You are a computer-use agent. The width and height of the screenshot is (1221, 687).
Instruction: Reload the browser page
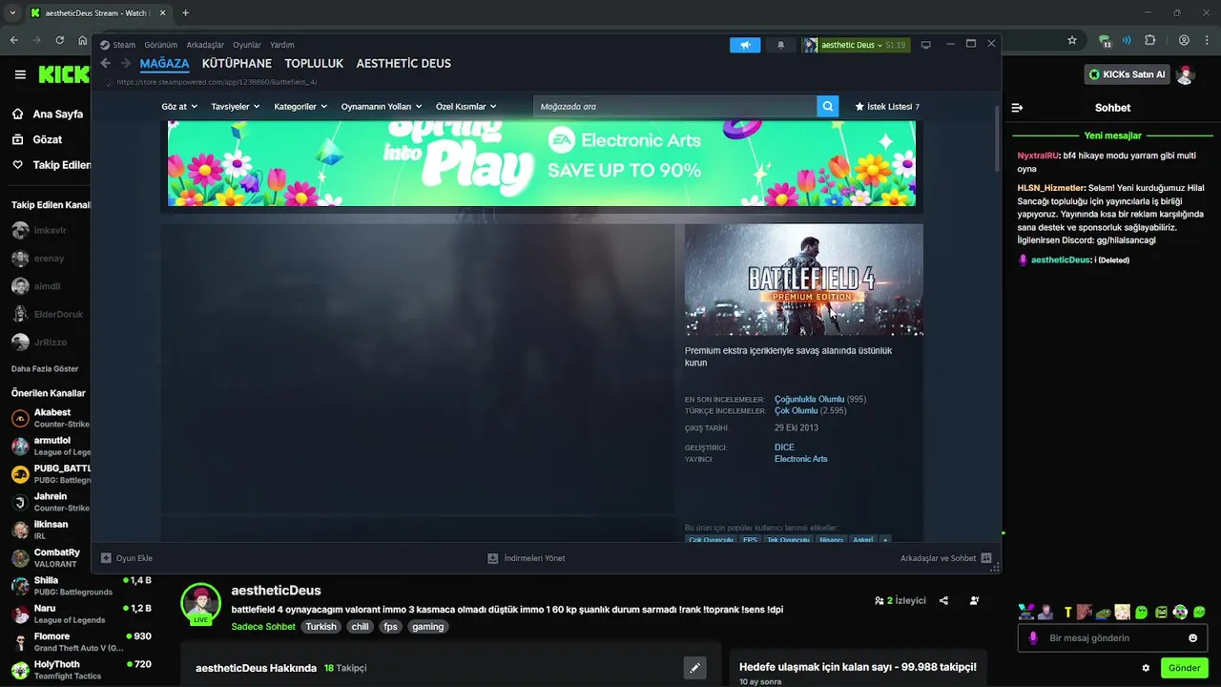pos(60,41)
